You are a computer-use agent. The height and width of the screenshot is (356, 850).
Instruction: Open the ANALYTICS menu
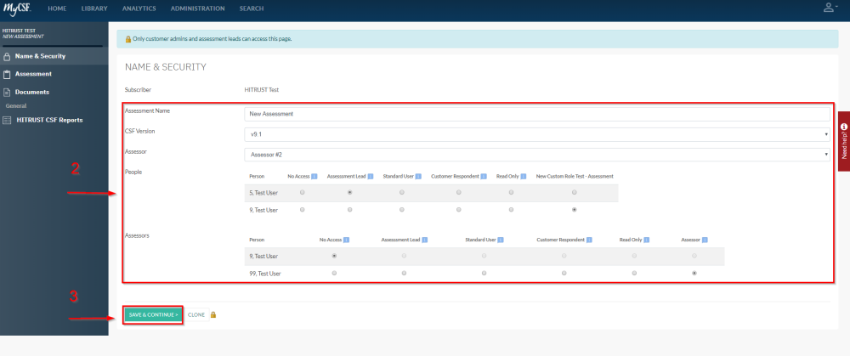[139, 8]
